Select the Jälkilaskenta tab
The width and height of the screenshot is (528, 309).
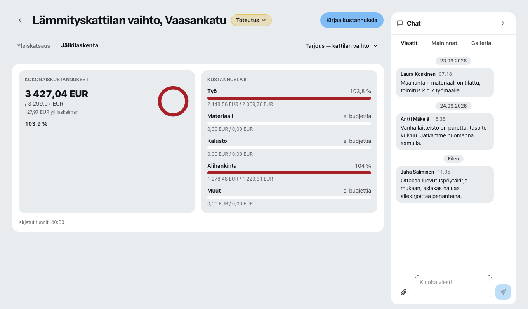pos(80,45)
